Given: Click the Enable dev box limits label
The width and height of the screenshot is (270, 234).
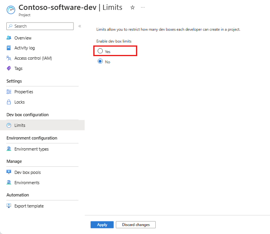Looking at the screenshot, I should click(114, 41).
